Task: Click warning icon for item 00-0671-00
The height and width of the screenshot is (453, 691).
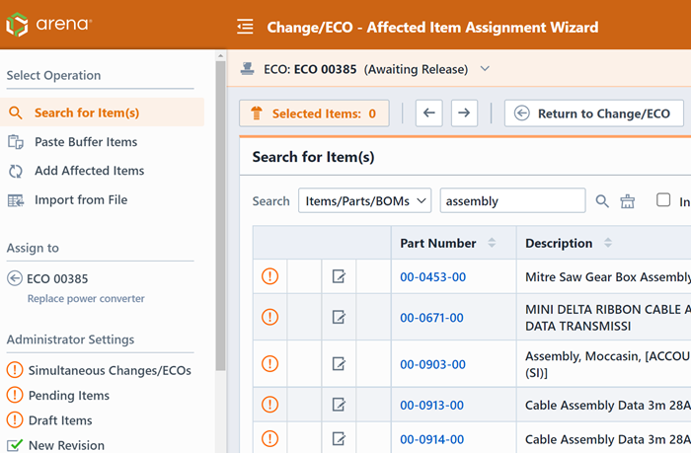Action: (x=269, y=317)
